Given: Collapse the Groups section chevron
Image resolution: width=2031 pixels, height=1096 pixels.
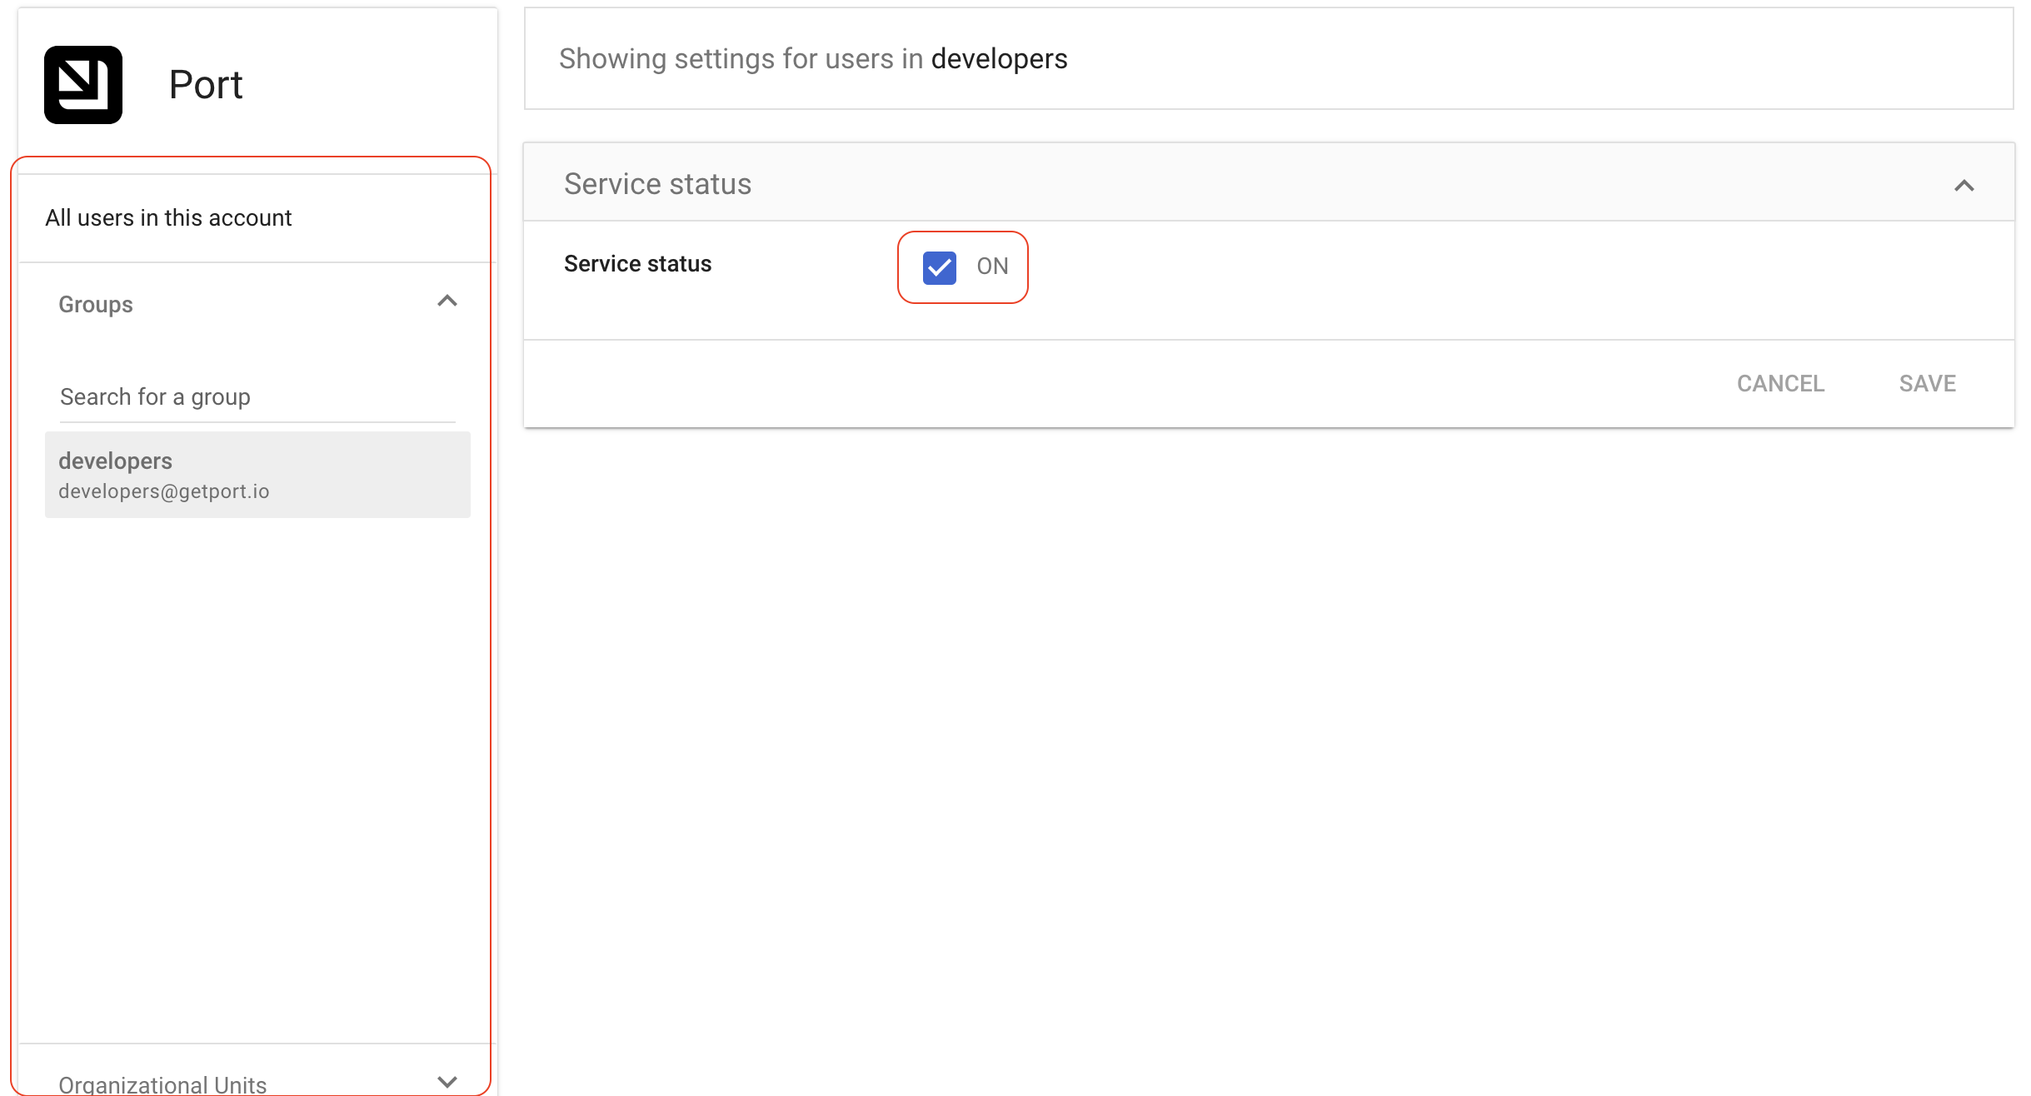Looking at the screenshot, I should click(x=447, y=301).
